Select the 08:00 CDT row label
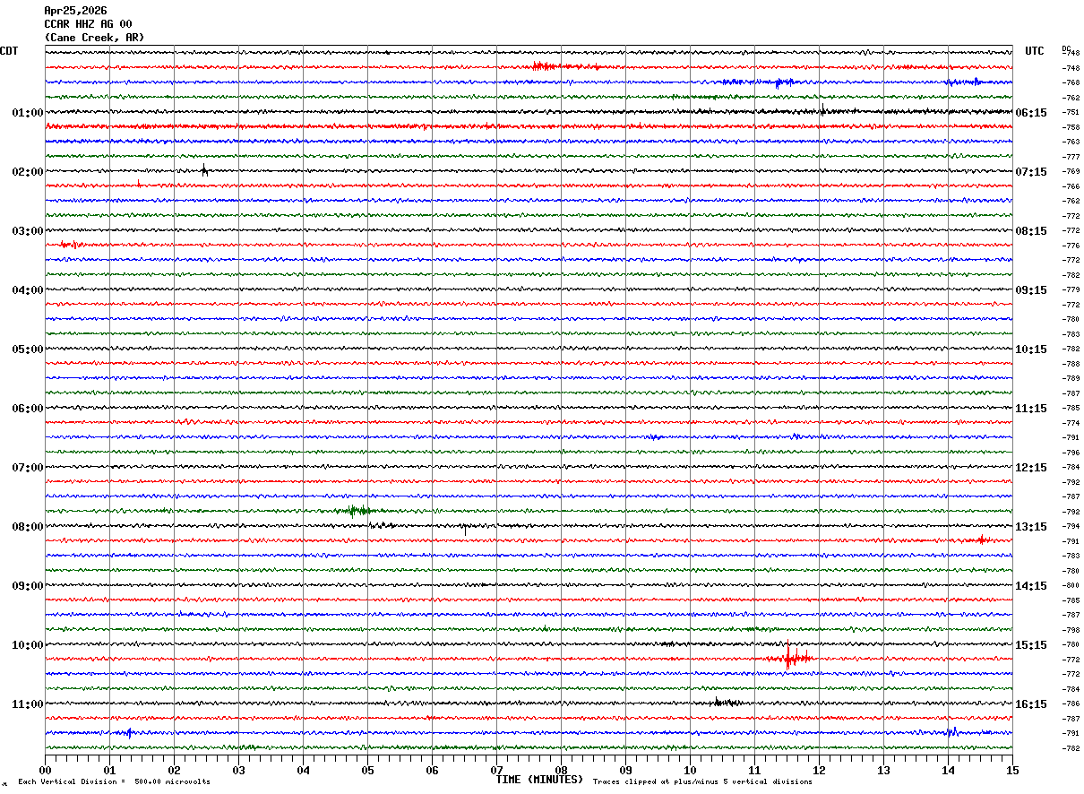The image size is (1084, 794). (x=28, y=527)
